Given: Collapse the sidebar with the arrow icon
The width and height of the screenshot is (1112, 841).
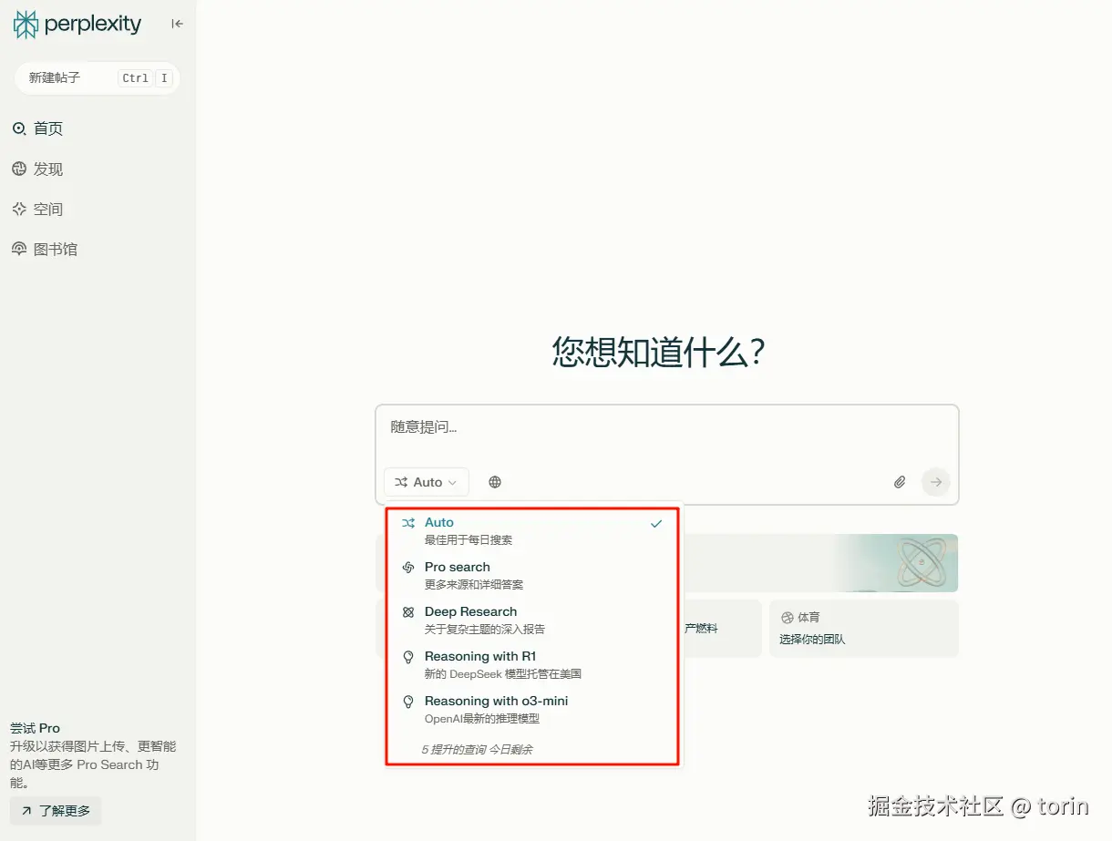Looking at the screenshot, I should tap(178, 24).
